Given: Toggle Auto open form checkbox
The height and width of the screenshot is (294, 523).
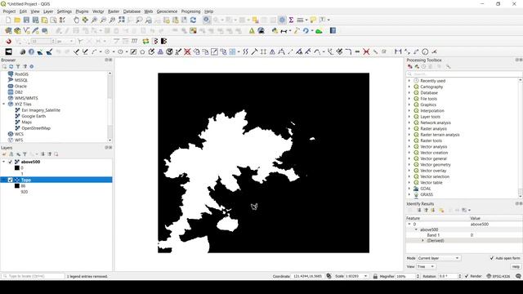Looking at the screenshot, I should pyautogui.click(x=492, y=258).
